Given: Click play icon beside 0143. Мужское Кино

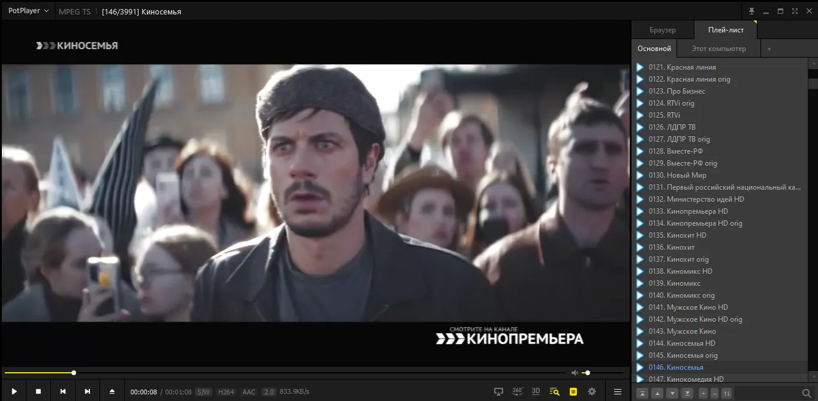Looking at the screenshot, I should pos(640,331).
